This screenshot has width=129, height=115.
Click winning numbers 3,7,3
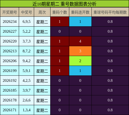[x=26, y=41]
